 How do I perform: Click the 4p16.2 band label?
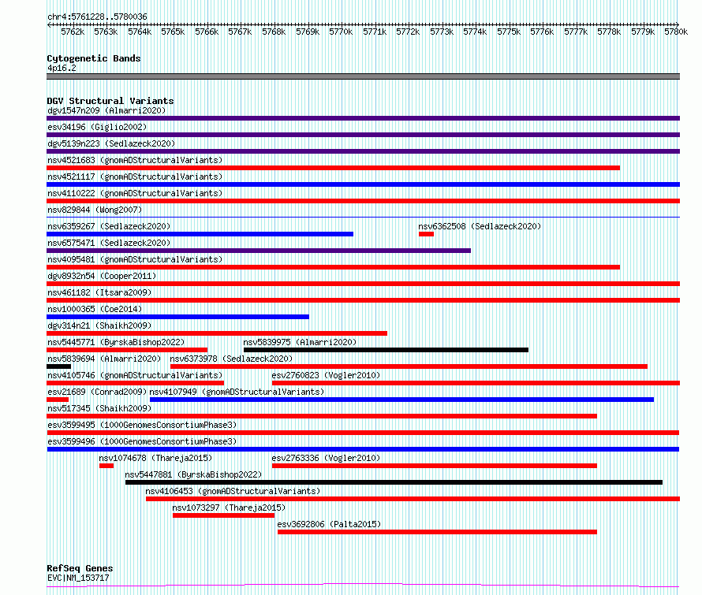click(x=62, y=68)
